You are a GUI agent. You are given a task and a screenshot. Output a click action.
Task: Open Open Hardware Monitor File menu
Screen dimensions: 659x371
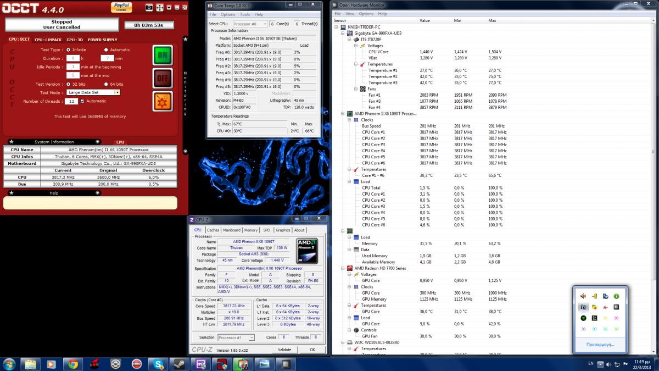click(x=338, y=14)
